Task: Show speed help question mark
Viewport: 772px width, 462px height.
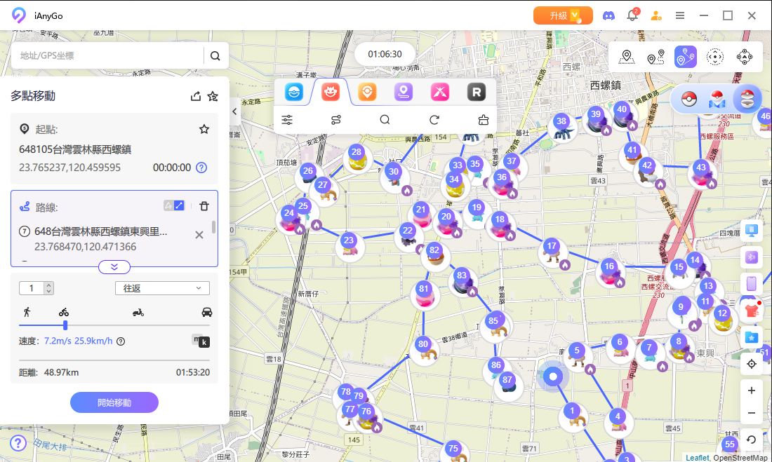Action: 121,341
